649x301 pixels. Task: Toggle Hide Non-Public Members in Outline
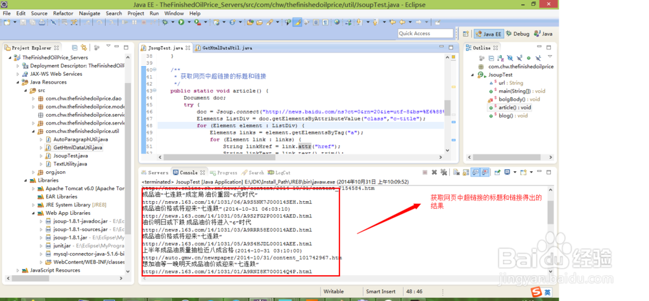click(528, 58)
